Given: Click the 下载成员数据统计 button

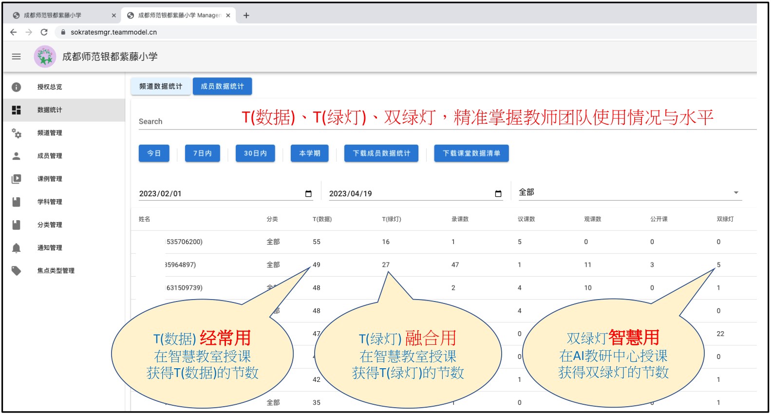Looking at the screenshot, I should [x=381, y=153].
